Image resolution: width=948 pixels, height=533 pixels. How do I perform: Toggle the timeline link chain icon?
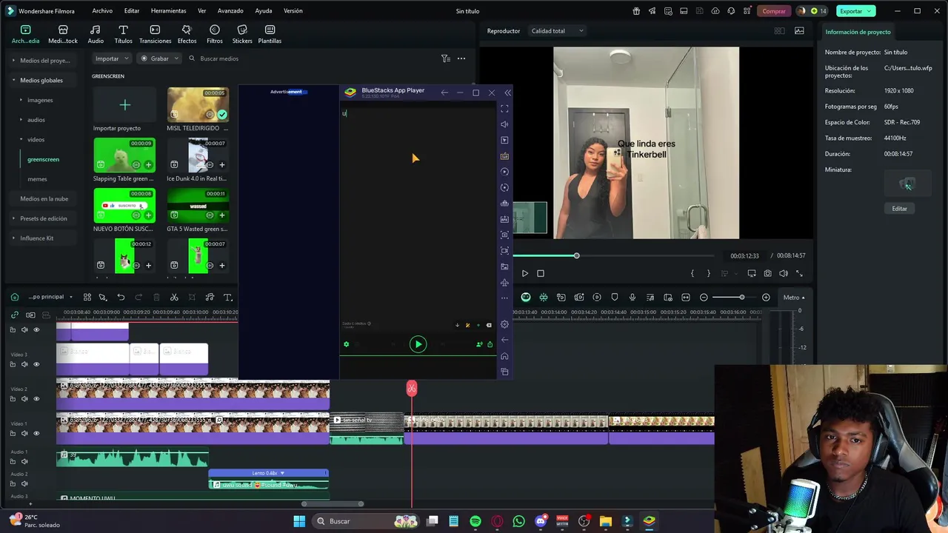pos(14,315)
